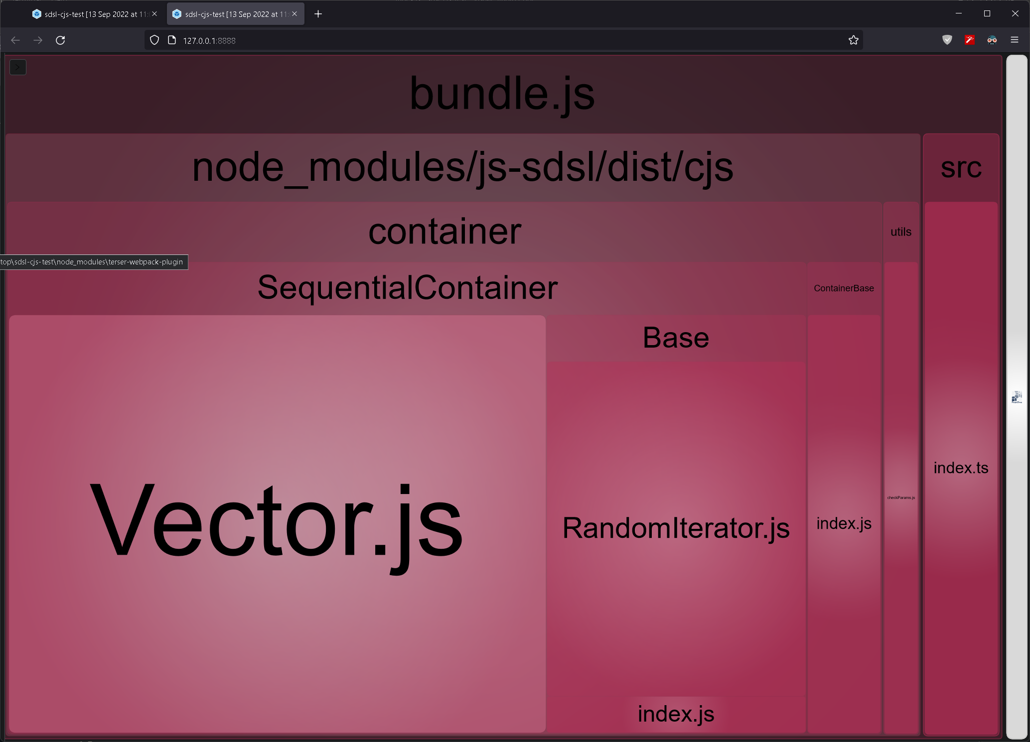Viewport: 1030px width, 742px height.
Task: Click the tracking protection shield in address bar
Action: tap(154, 40)
